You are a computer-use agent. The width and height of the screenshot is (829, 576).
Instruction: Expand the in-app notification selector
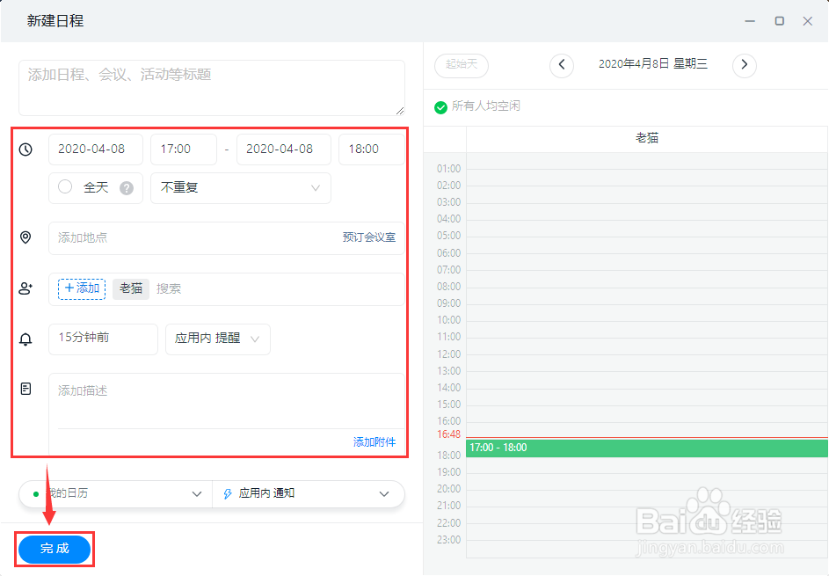point(309,493)
